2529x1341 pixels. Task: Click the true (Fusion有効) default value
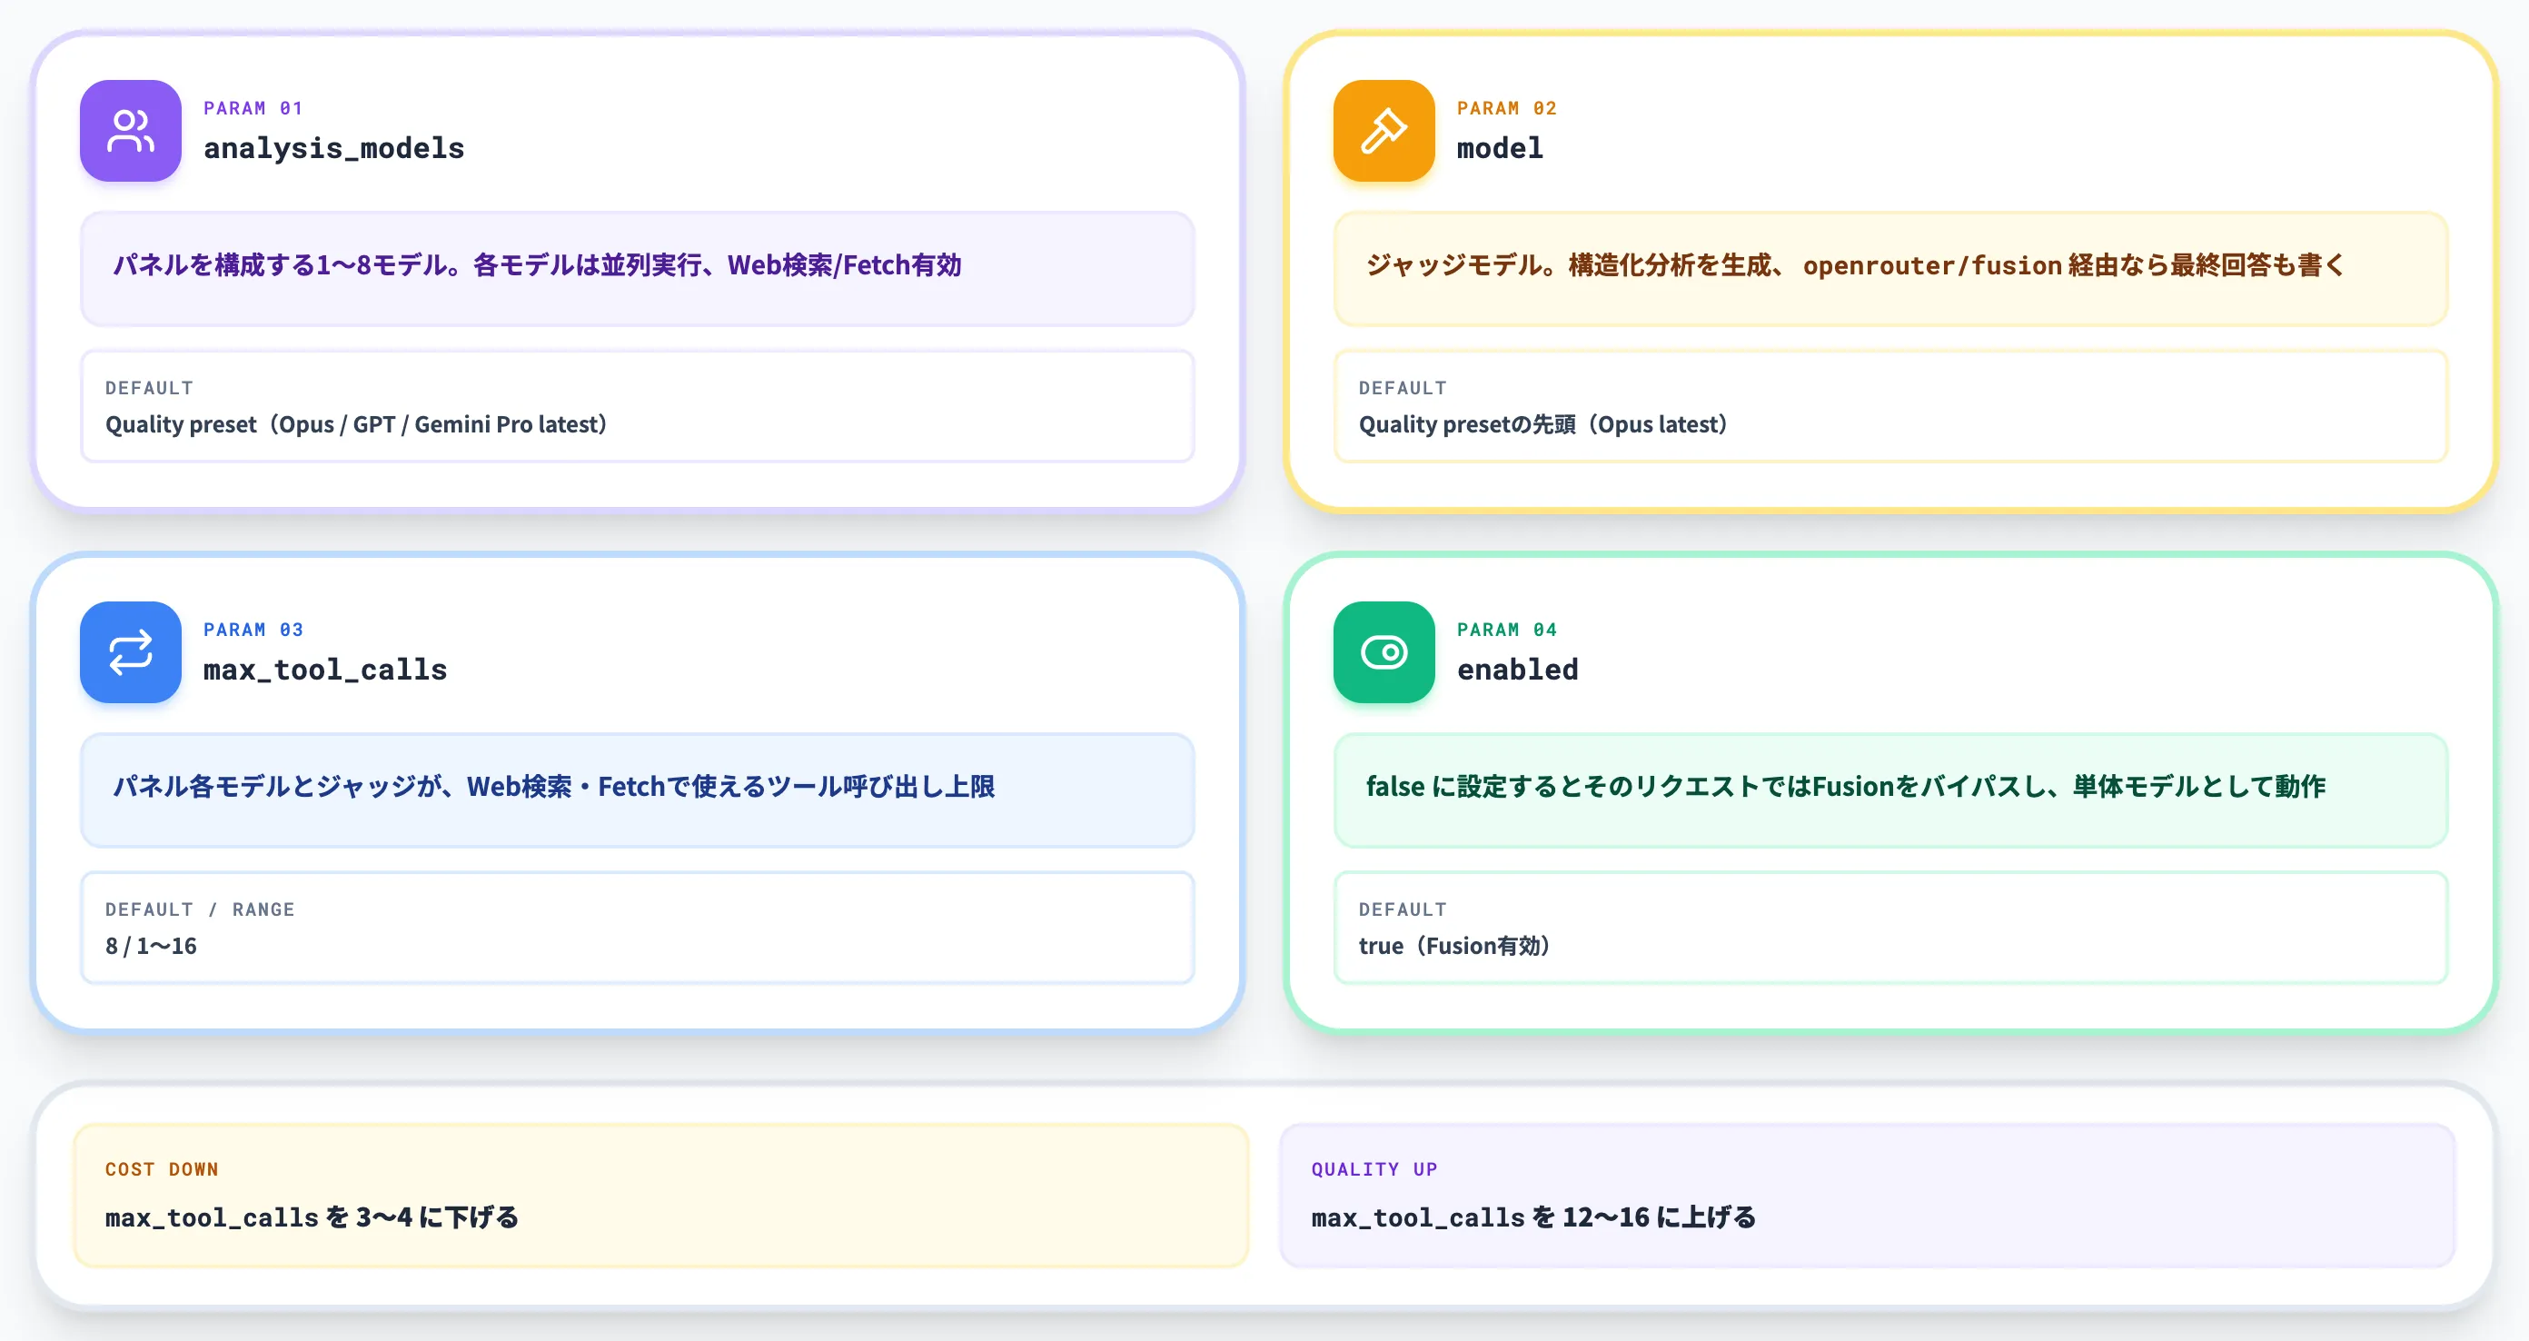(x=1454, y=946)
